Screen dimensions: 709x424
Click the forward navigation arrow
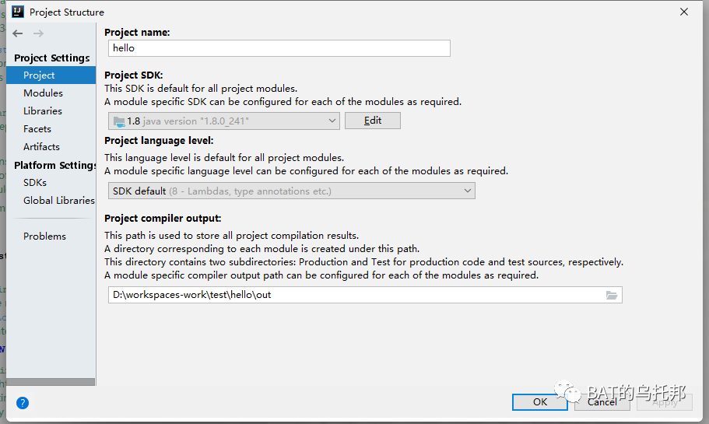coord(38,33)
